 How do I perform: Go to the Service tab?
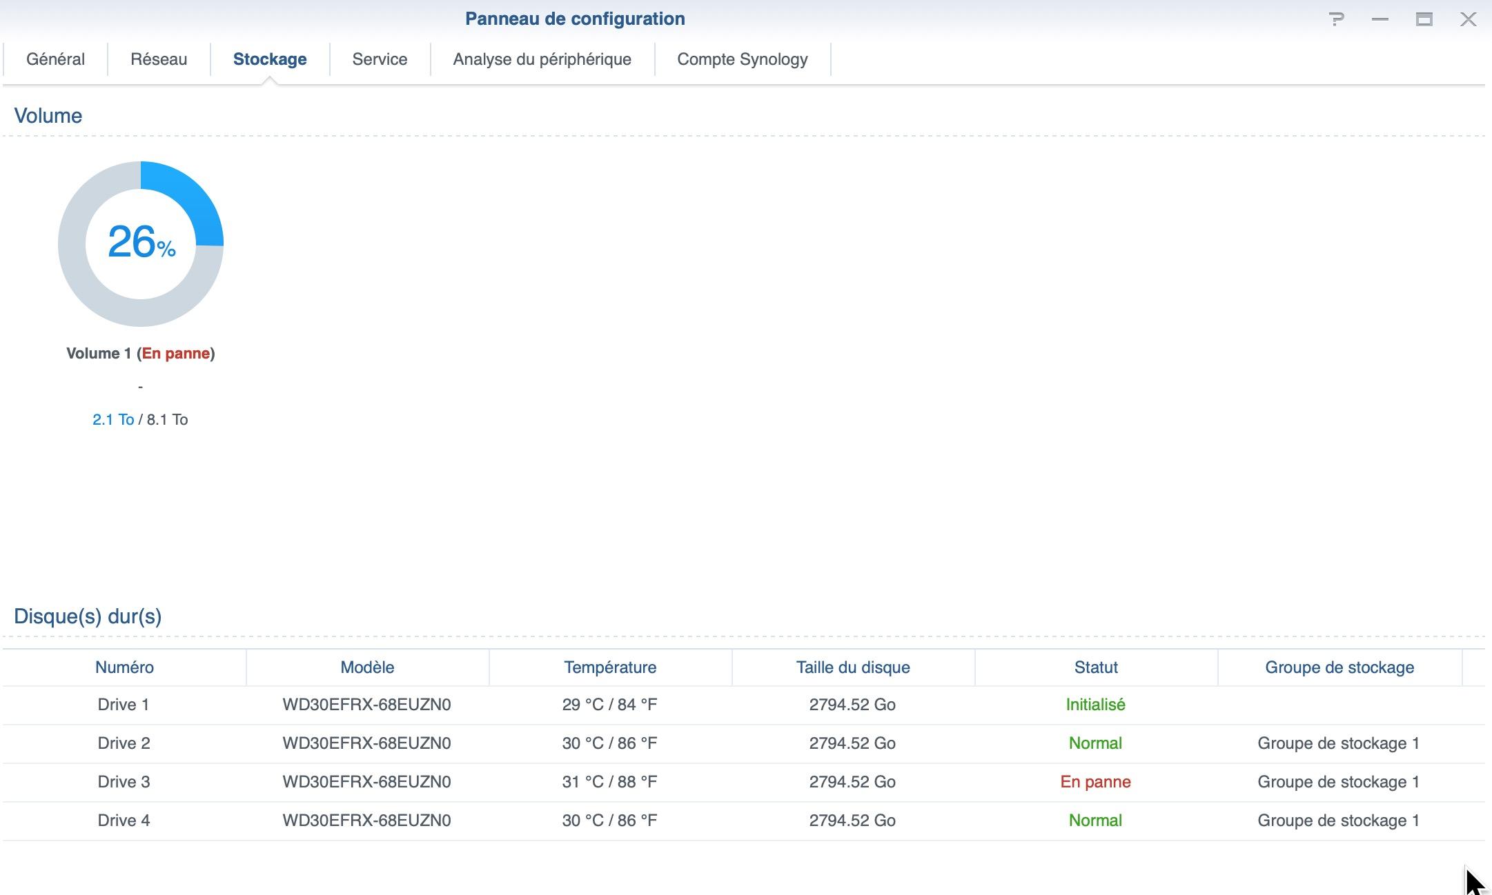[380, 59]
